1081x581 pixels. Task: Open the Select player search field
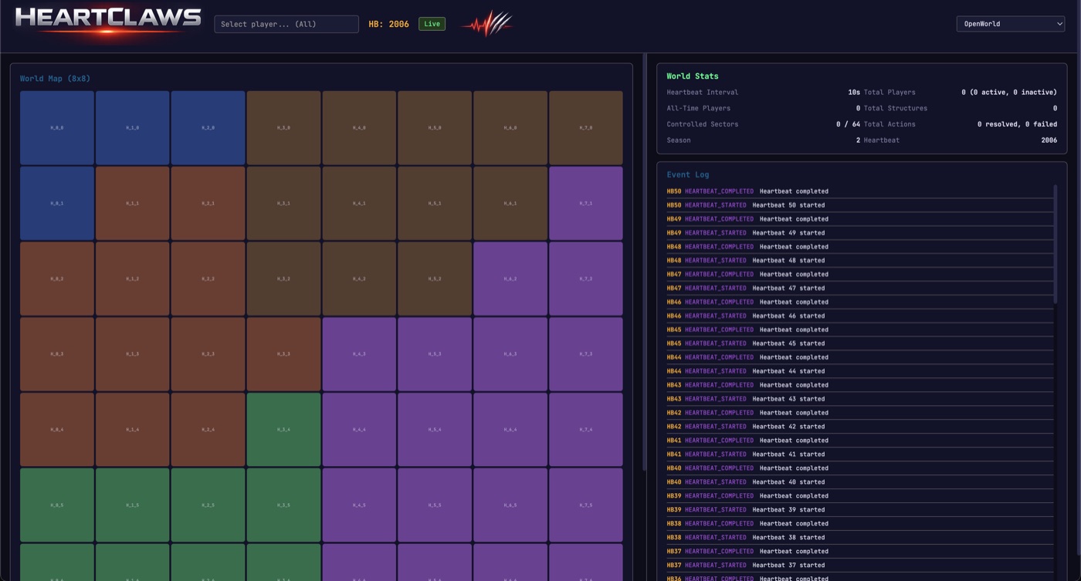[x=286, y=24]
